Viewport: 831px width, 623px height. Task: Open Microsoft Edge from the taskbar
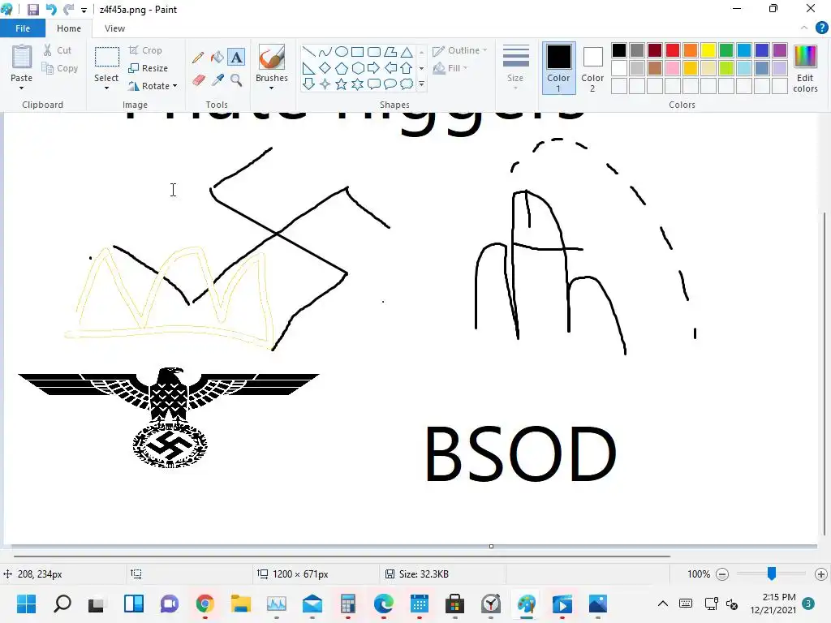point(383,604)
